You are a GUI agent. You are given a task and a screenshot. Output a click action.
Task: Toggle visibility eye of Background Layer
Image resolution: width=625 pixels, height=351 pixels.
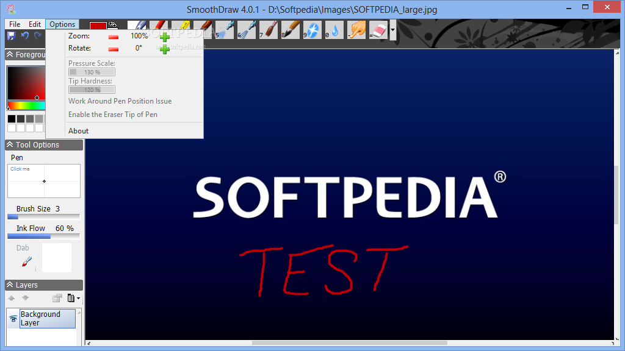pyautogui.click(x=13, y=319)
